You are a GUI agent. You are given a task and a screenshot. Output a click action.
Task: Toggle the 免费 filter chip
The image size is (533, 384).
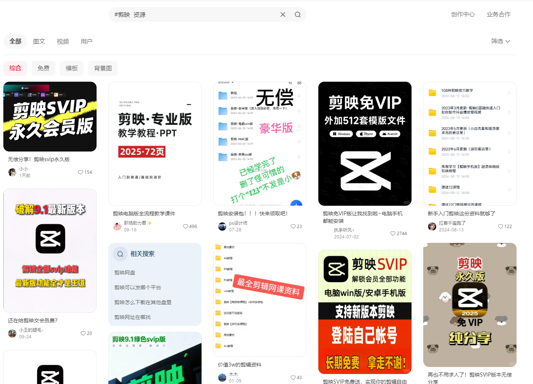(43, 68)
